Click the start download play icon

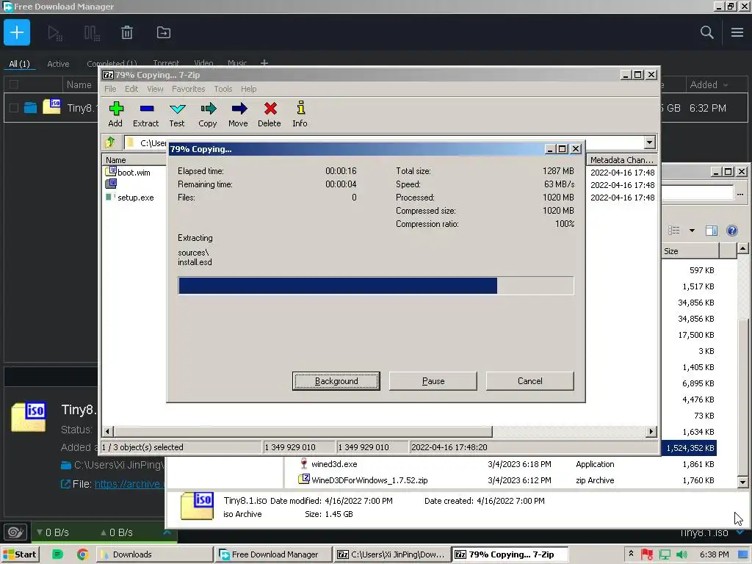pyautogui.click(x=54, y=33)
